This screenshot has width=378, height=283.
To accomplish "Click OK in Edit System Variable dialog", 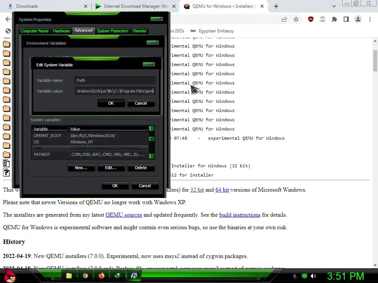I will tap(111, 103).
